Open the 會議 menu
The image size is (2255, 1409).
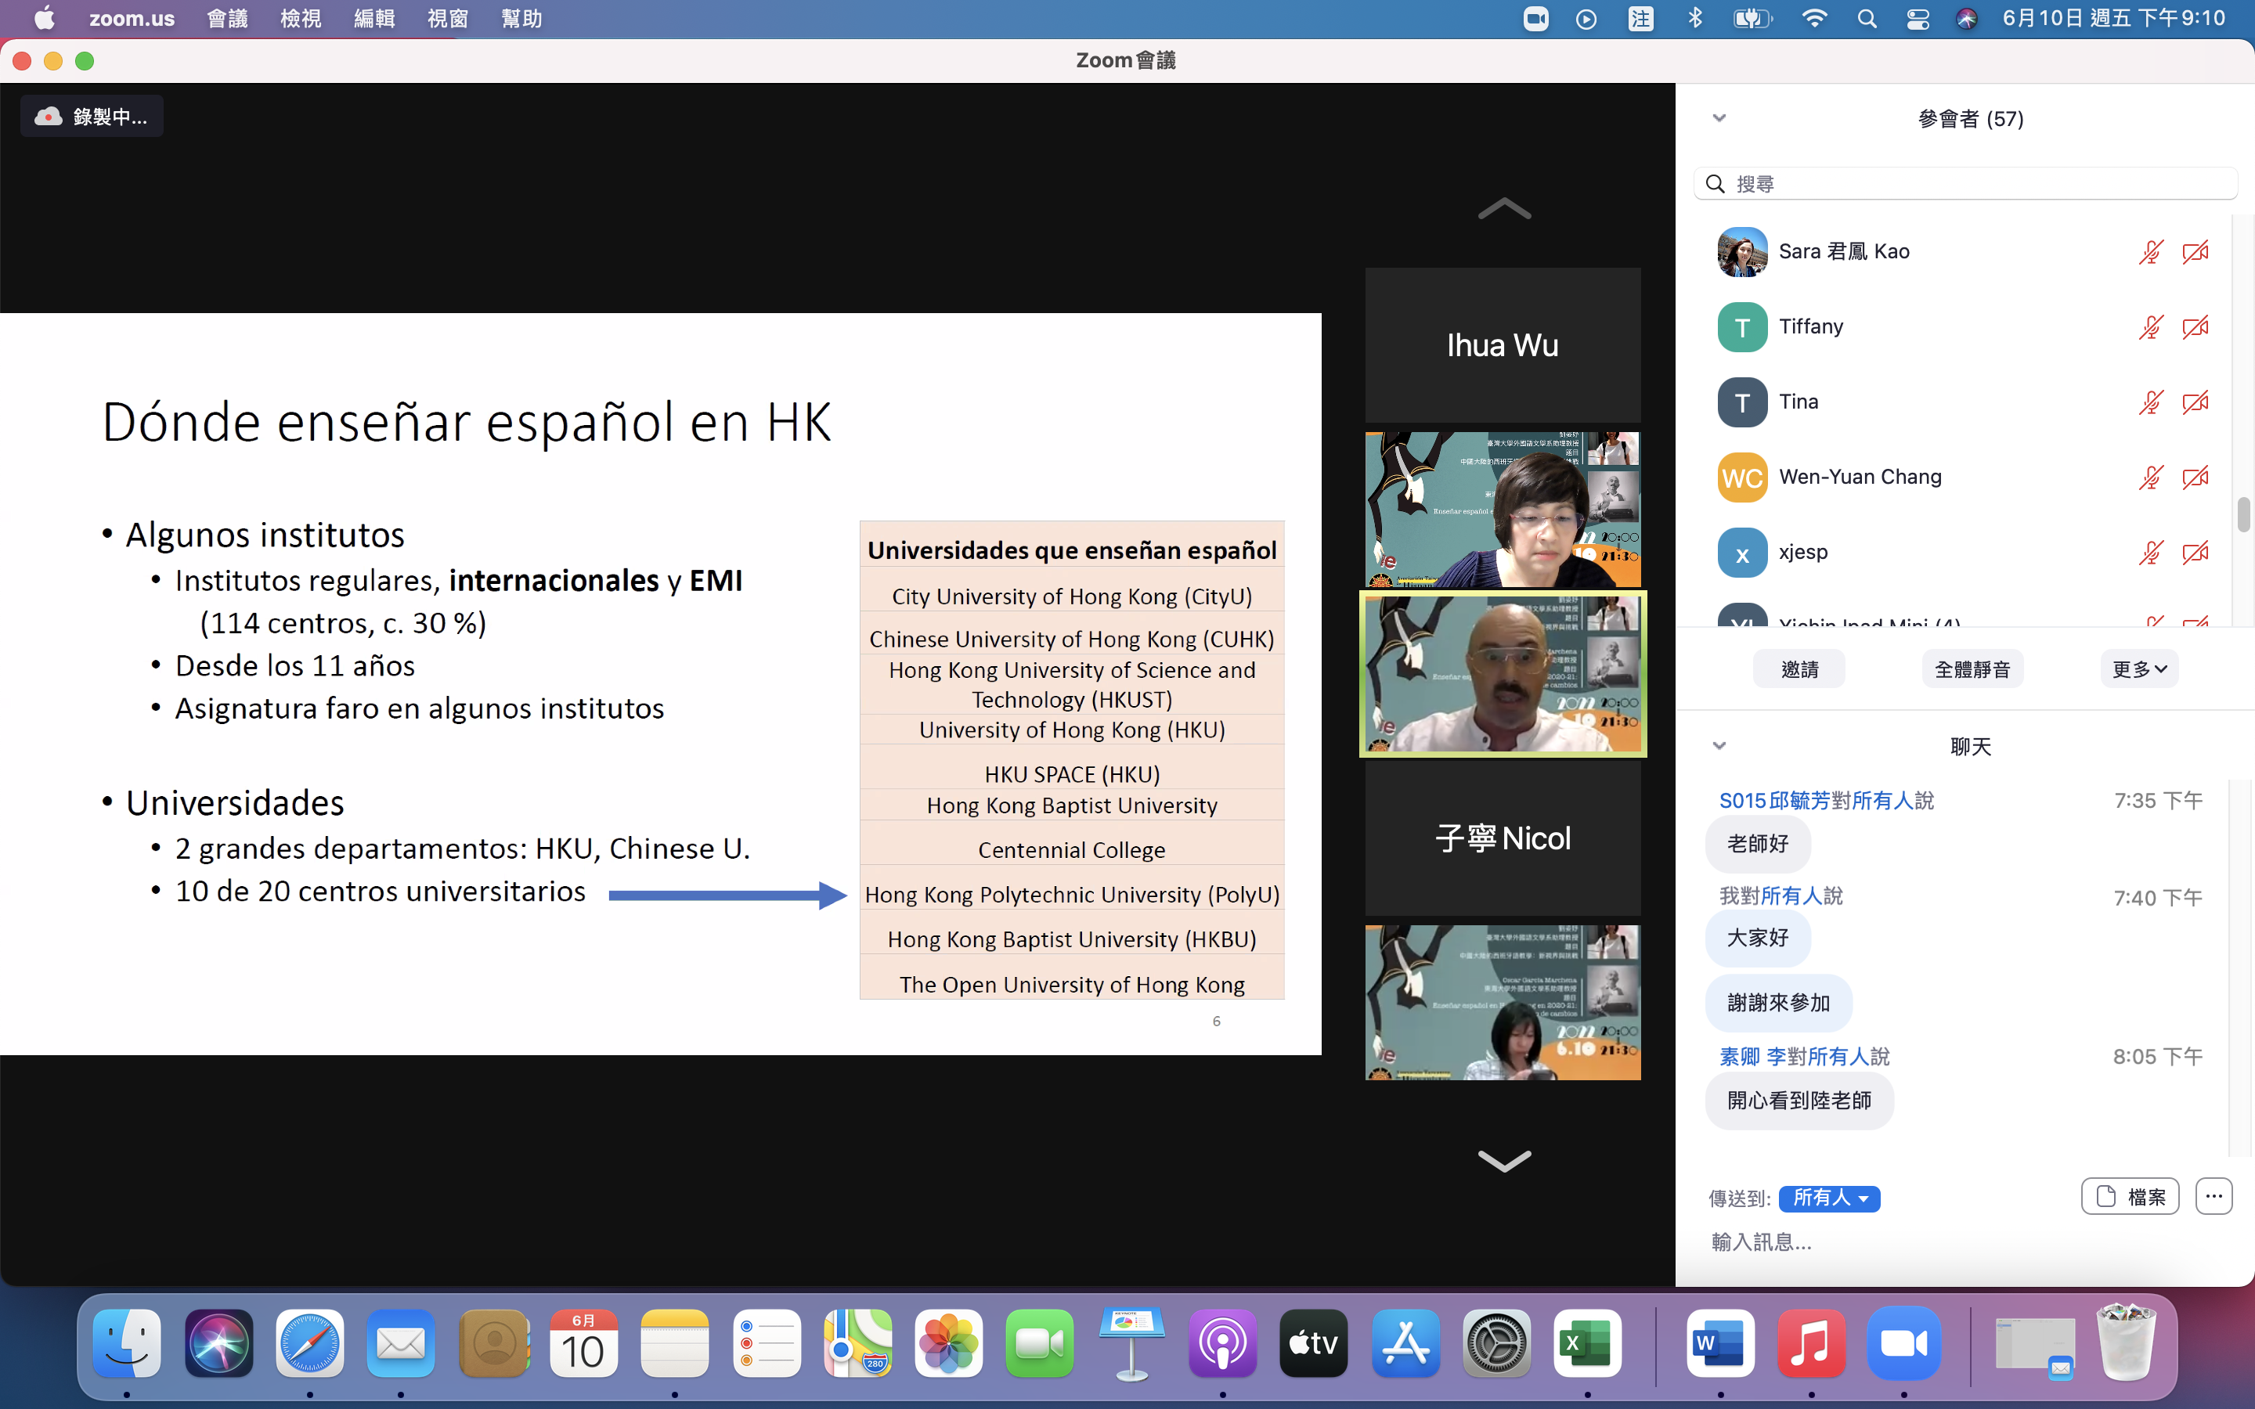(x=227, y=19)
